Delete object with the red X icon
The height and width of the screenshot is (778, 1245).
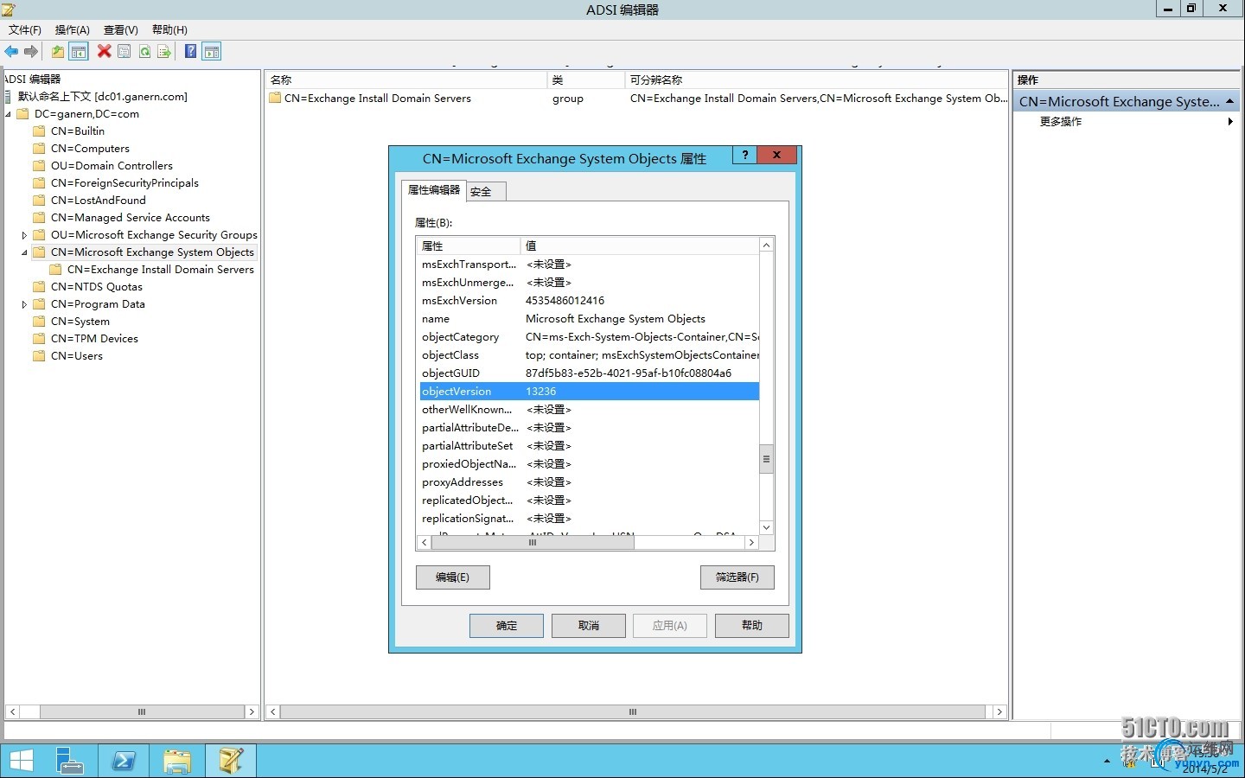(x=104, y=52)
